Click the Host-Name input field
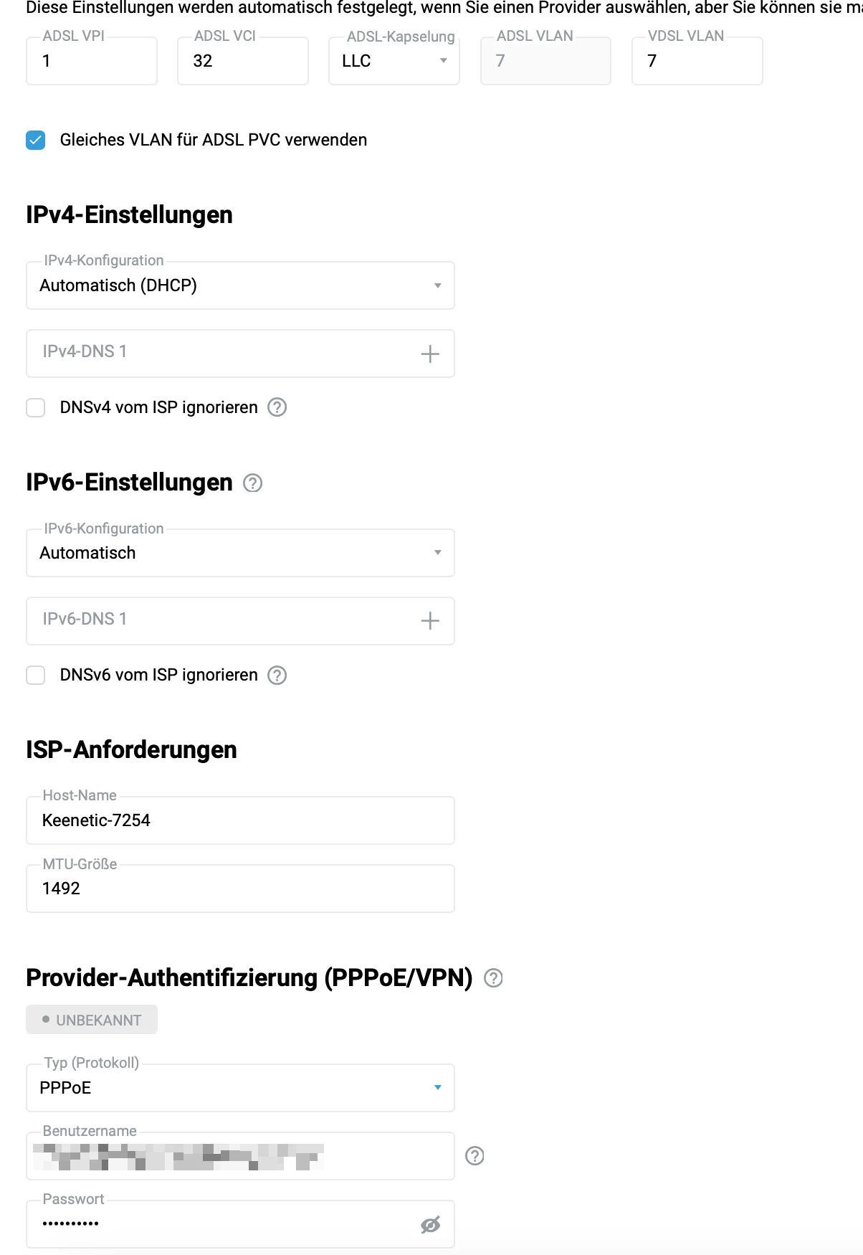Screen dimensions: 863x1255 coord(240,820)
